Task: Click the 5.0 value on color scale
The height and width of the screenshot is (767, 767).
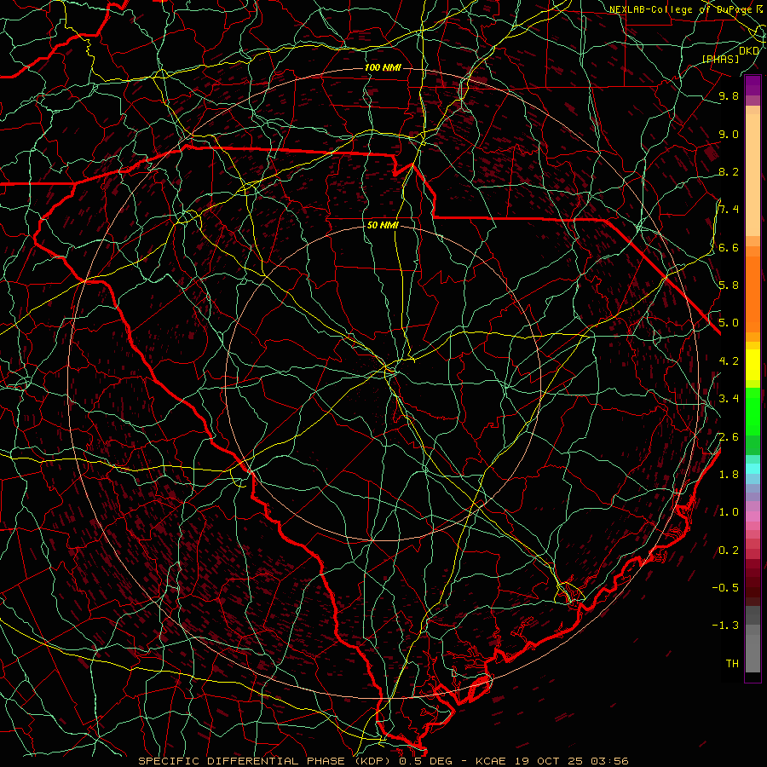Action: point(729,323)
